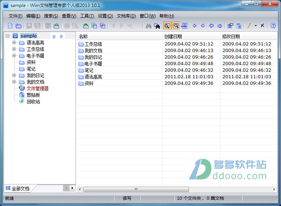Click the properties card icon after arrows

point(230,26)
